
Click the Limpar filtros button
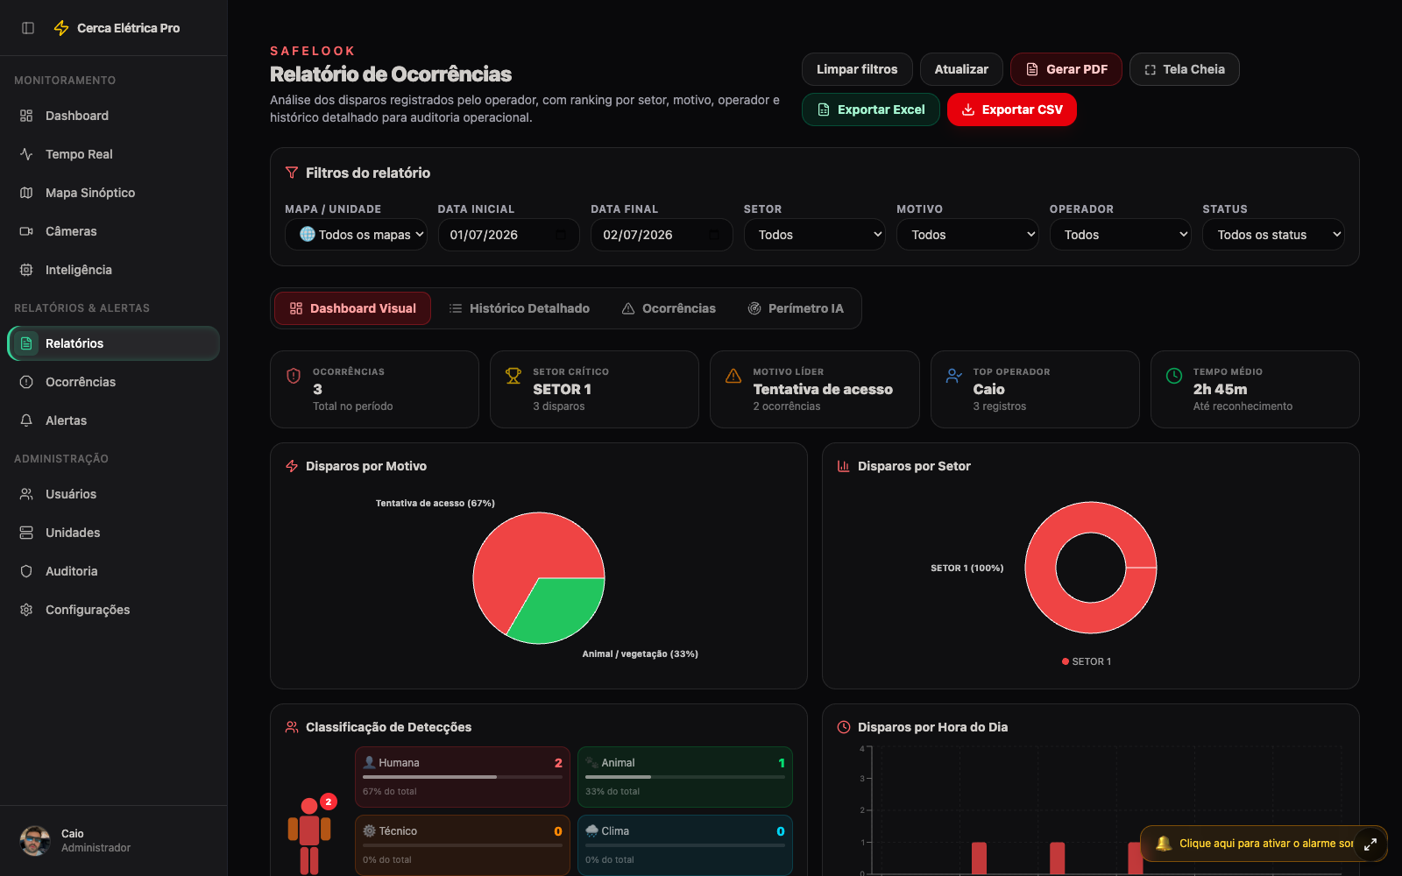point(857,69)
